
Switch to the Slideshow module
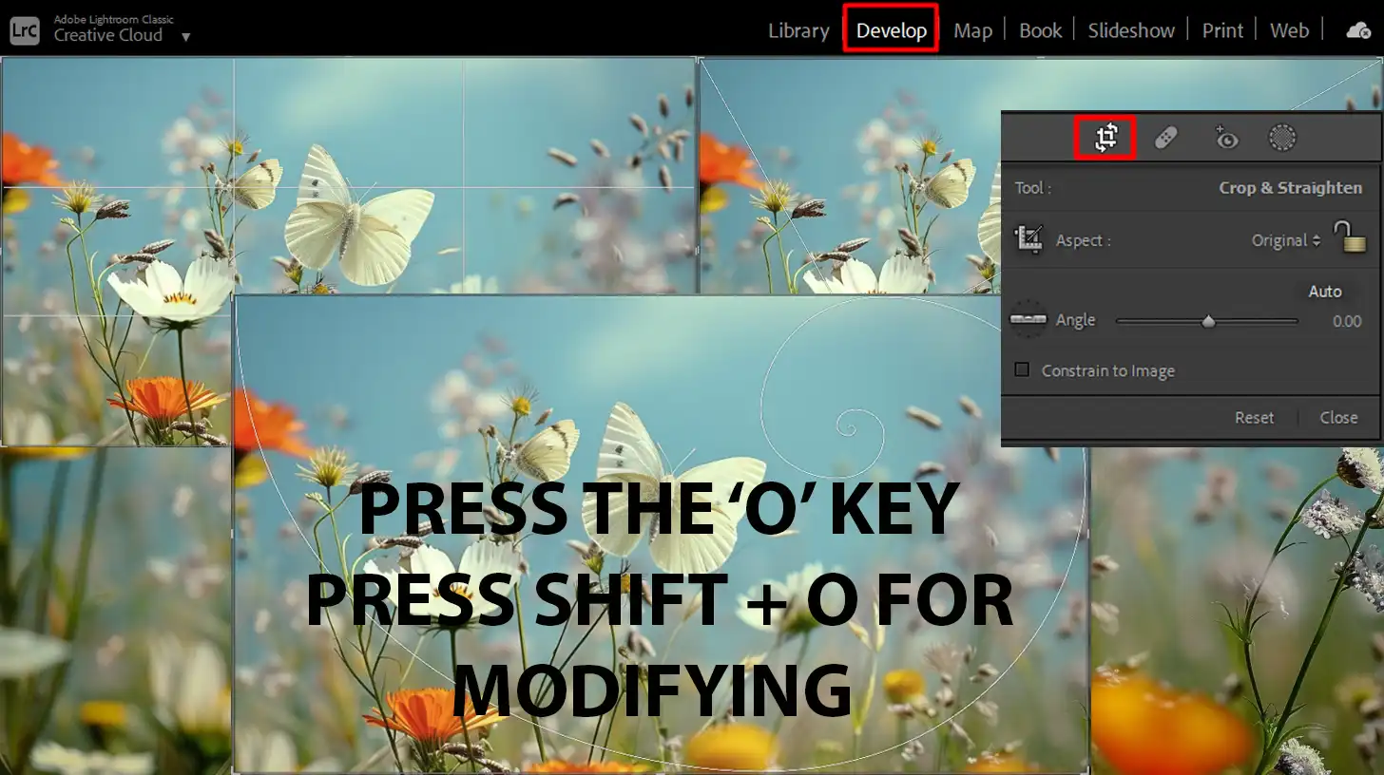[x=1131, y=30]
